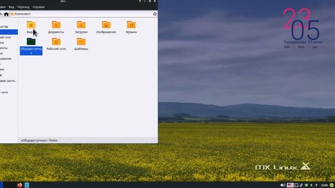Image resolution: width=335 pixels, height=188 pixels.
Task: Open the Шаблоны folder
Action: pyautogui.click(x=81, y=44)
